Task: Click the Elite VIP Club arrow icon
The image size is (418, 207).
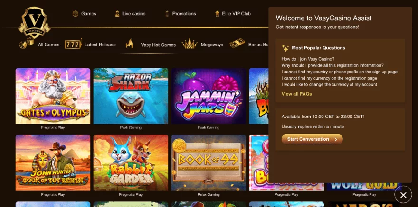Action: [217, 14]
